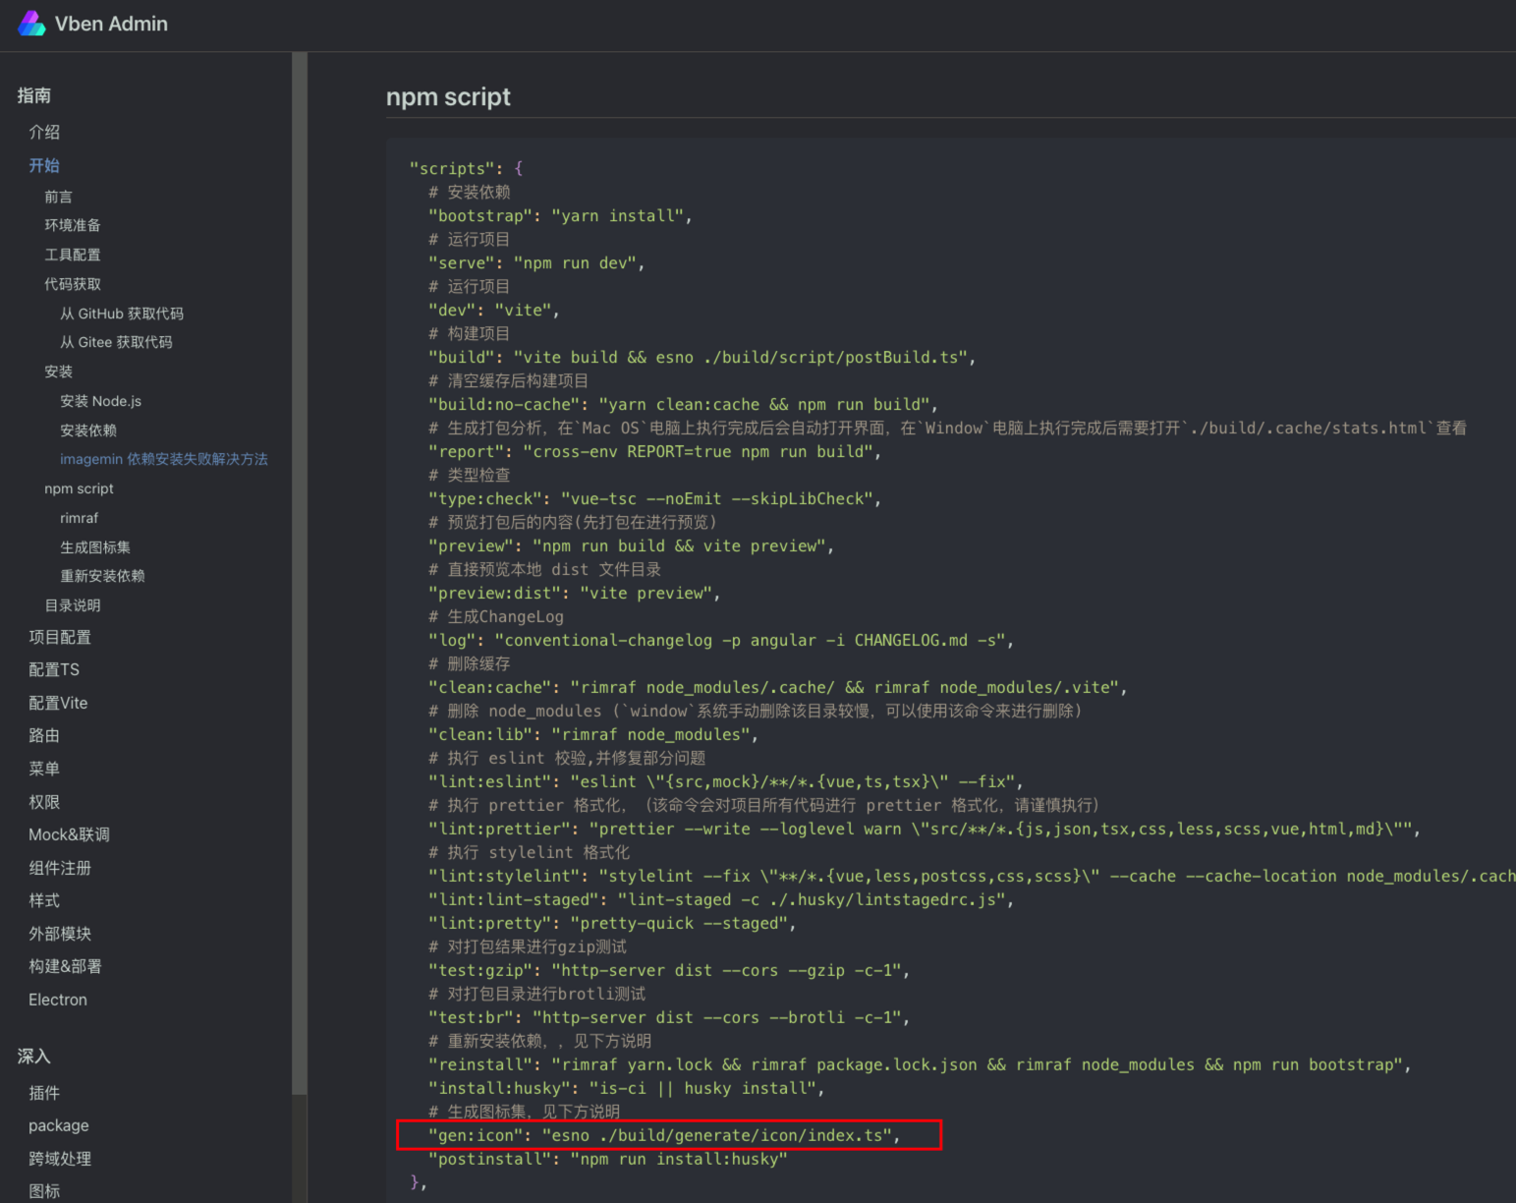Expand the 指南 section header
Viewport: 1516px width, 1203px height.
pyautogui.click(x=34, y=94)
